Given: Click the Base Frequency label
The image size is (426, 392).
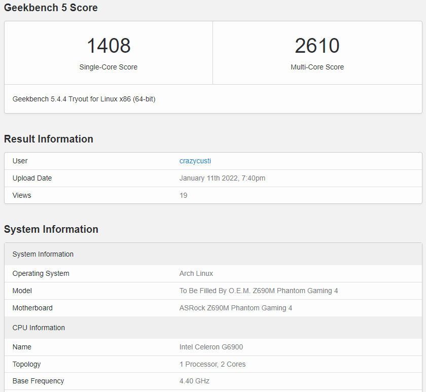Looking at the screenshot, I should point(39,381).
